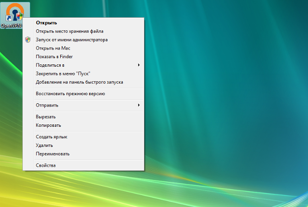The image size is (308, 207).
Task: Click Удалить to delete the shortcut
Action: [x=44, y=145]
